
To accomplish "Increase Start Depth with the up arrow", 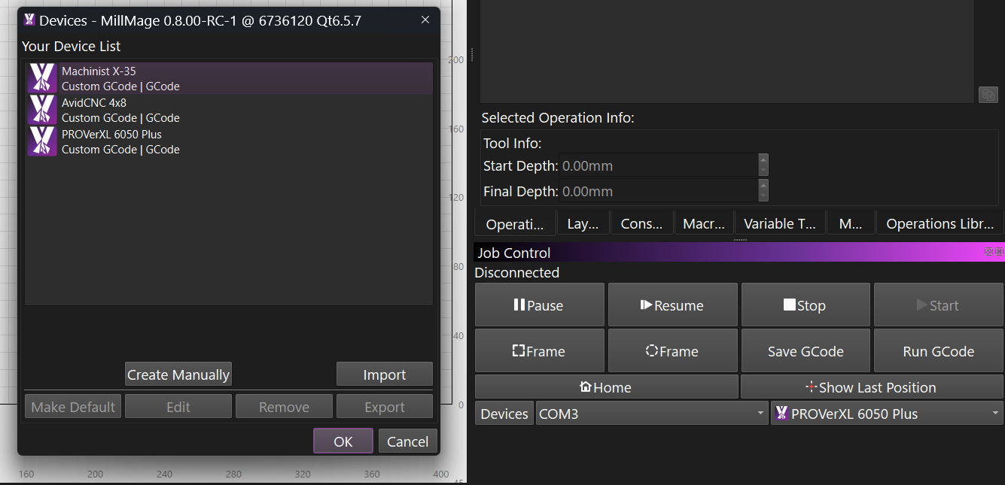I will coord(763,159).
